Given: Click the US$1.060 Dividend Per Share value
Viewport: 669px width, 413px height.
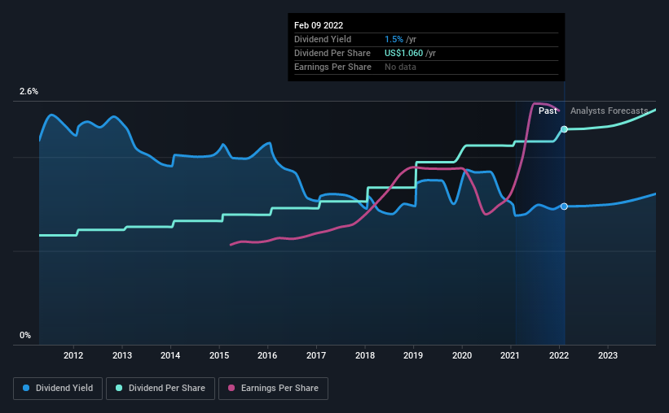Looking at the screenshot, I should 403,53.
